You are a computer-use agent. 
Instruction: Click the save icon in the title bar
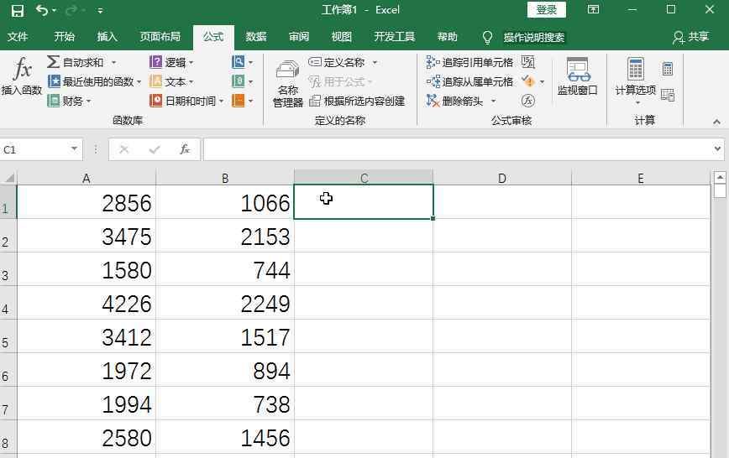pyautogui.click(x=17, y=10)
